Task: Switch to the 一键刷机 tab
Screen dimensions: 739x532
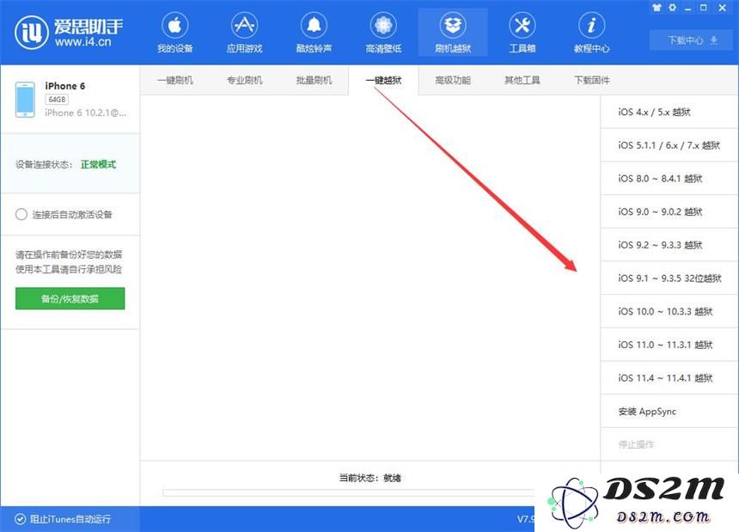Action: [174, 80]
